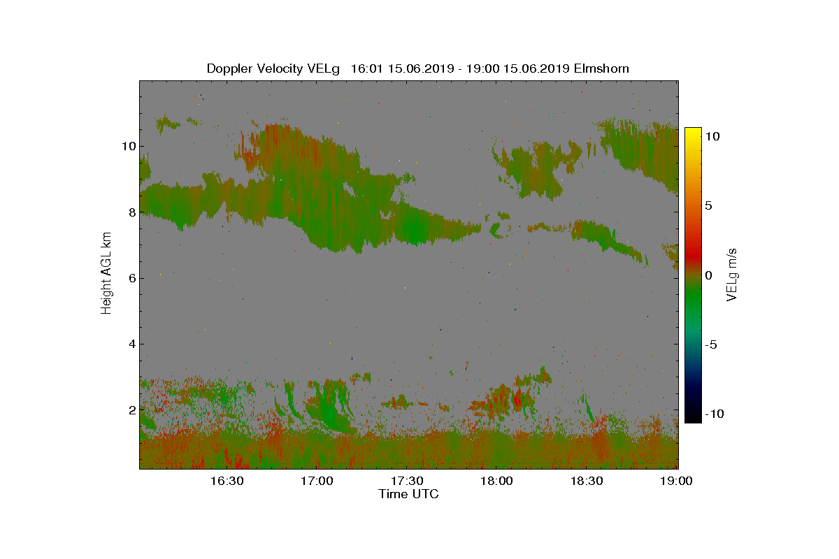Click the 'VELg m/s' colorbar label
Image resolution: width=839 pixels, height=559 pixels.
(x=733, y=274)
